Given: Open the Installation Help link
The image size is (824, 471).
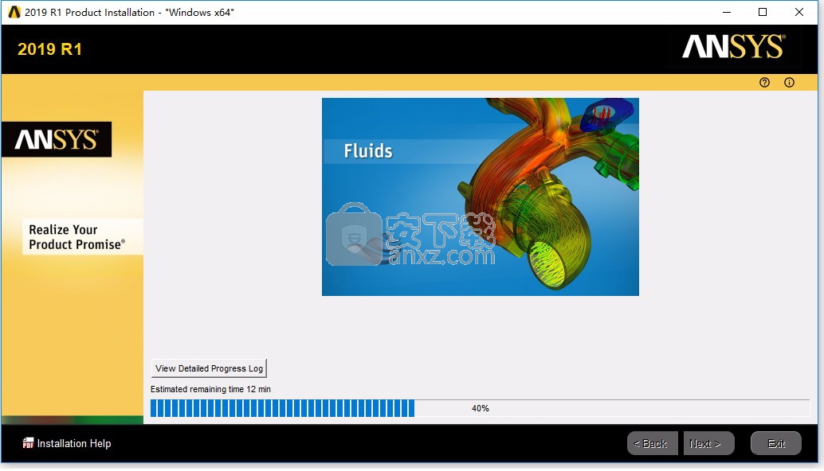Looking at the screenshot, I should tap(74, 443).
